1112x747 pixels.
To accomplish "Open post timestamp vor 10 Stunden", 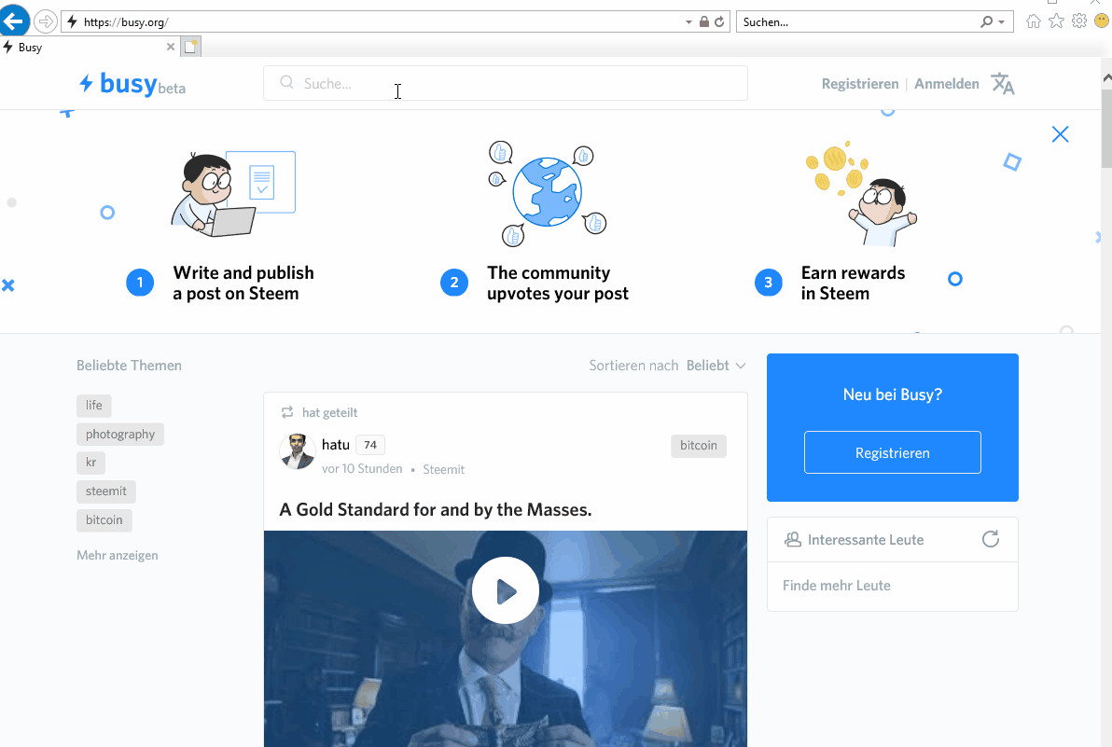I will (x=362, y=468).
